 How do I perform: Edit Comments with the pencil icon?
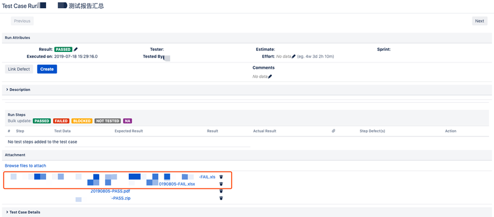(x=269, y=76)
